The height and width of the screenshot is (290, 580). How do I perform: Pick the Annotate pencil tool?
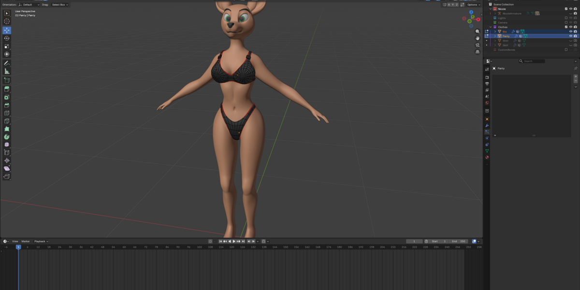(7, 63)
